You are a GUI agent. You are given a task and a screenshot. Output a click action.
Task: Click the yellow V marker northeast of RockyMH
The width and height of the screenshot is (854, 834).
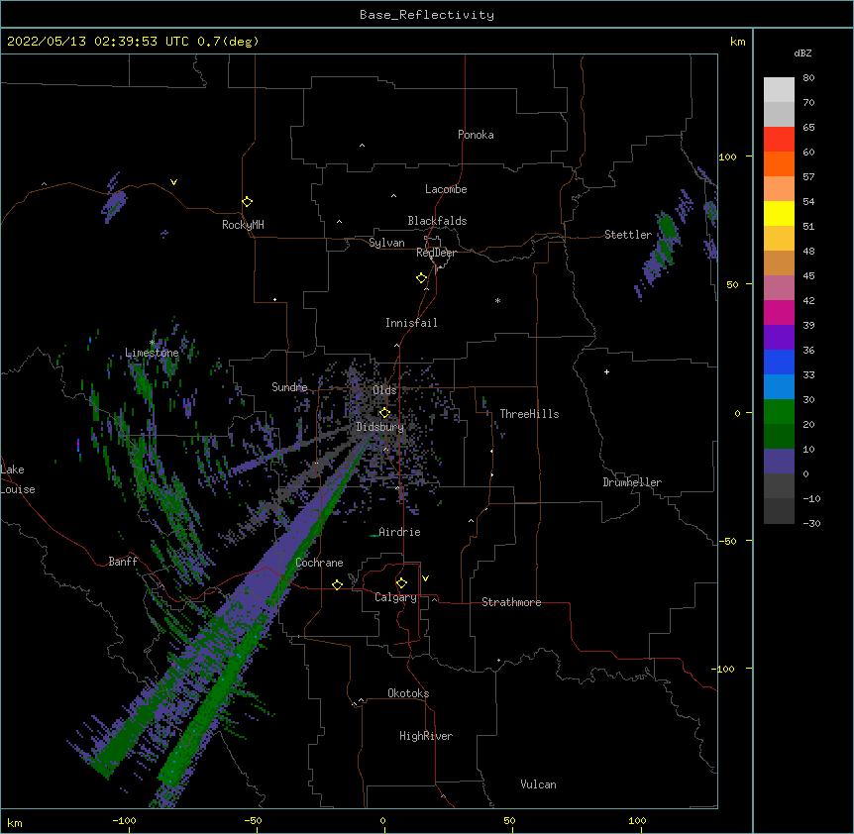[173, 182]
